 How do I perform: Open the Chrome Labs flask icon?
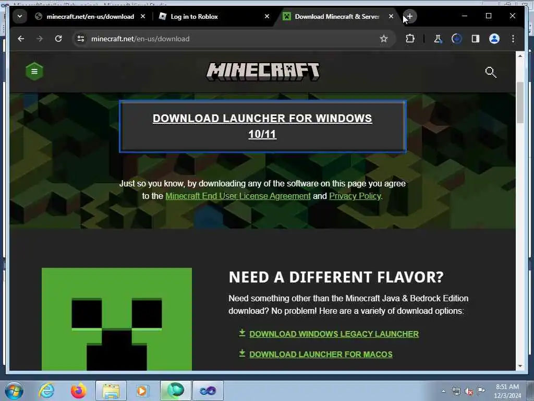coord(438,39)
